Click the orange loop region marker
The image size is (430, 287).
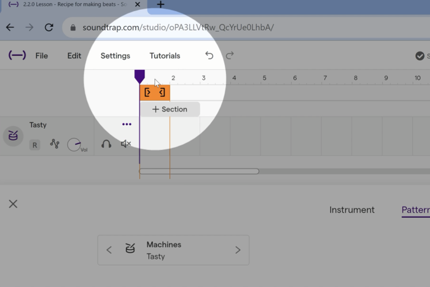[155, 93]
